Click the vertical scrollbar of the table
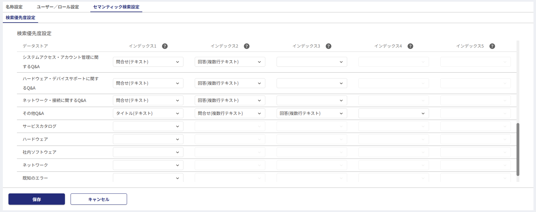The image size is (536, 212). (518, 149)
